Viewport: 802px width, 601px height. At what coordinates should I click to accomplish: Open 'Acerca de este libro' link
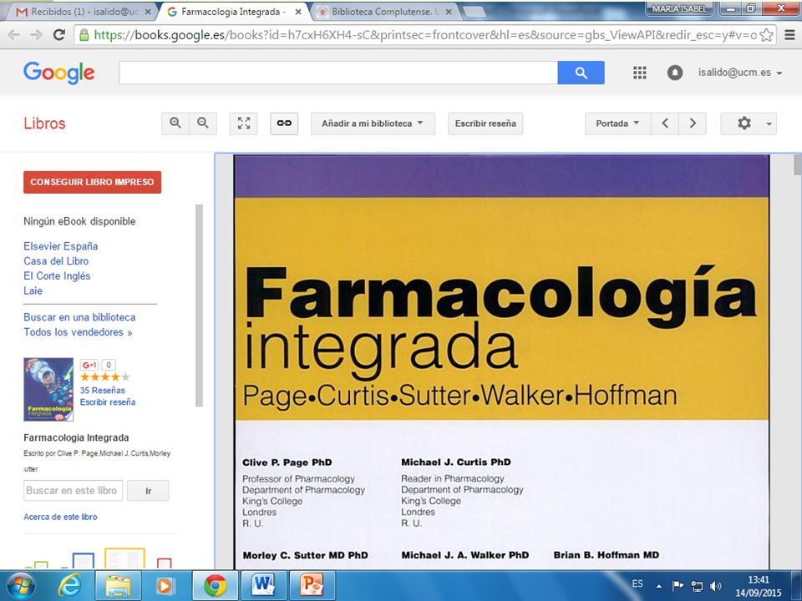coord(60,517)
